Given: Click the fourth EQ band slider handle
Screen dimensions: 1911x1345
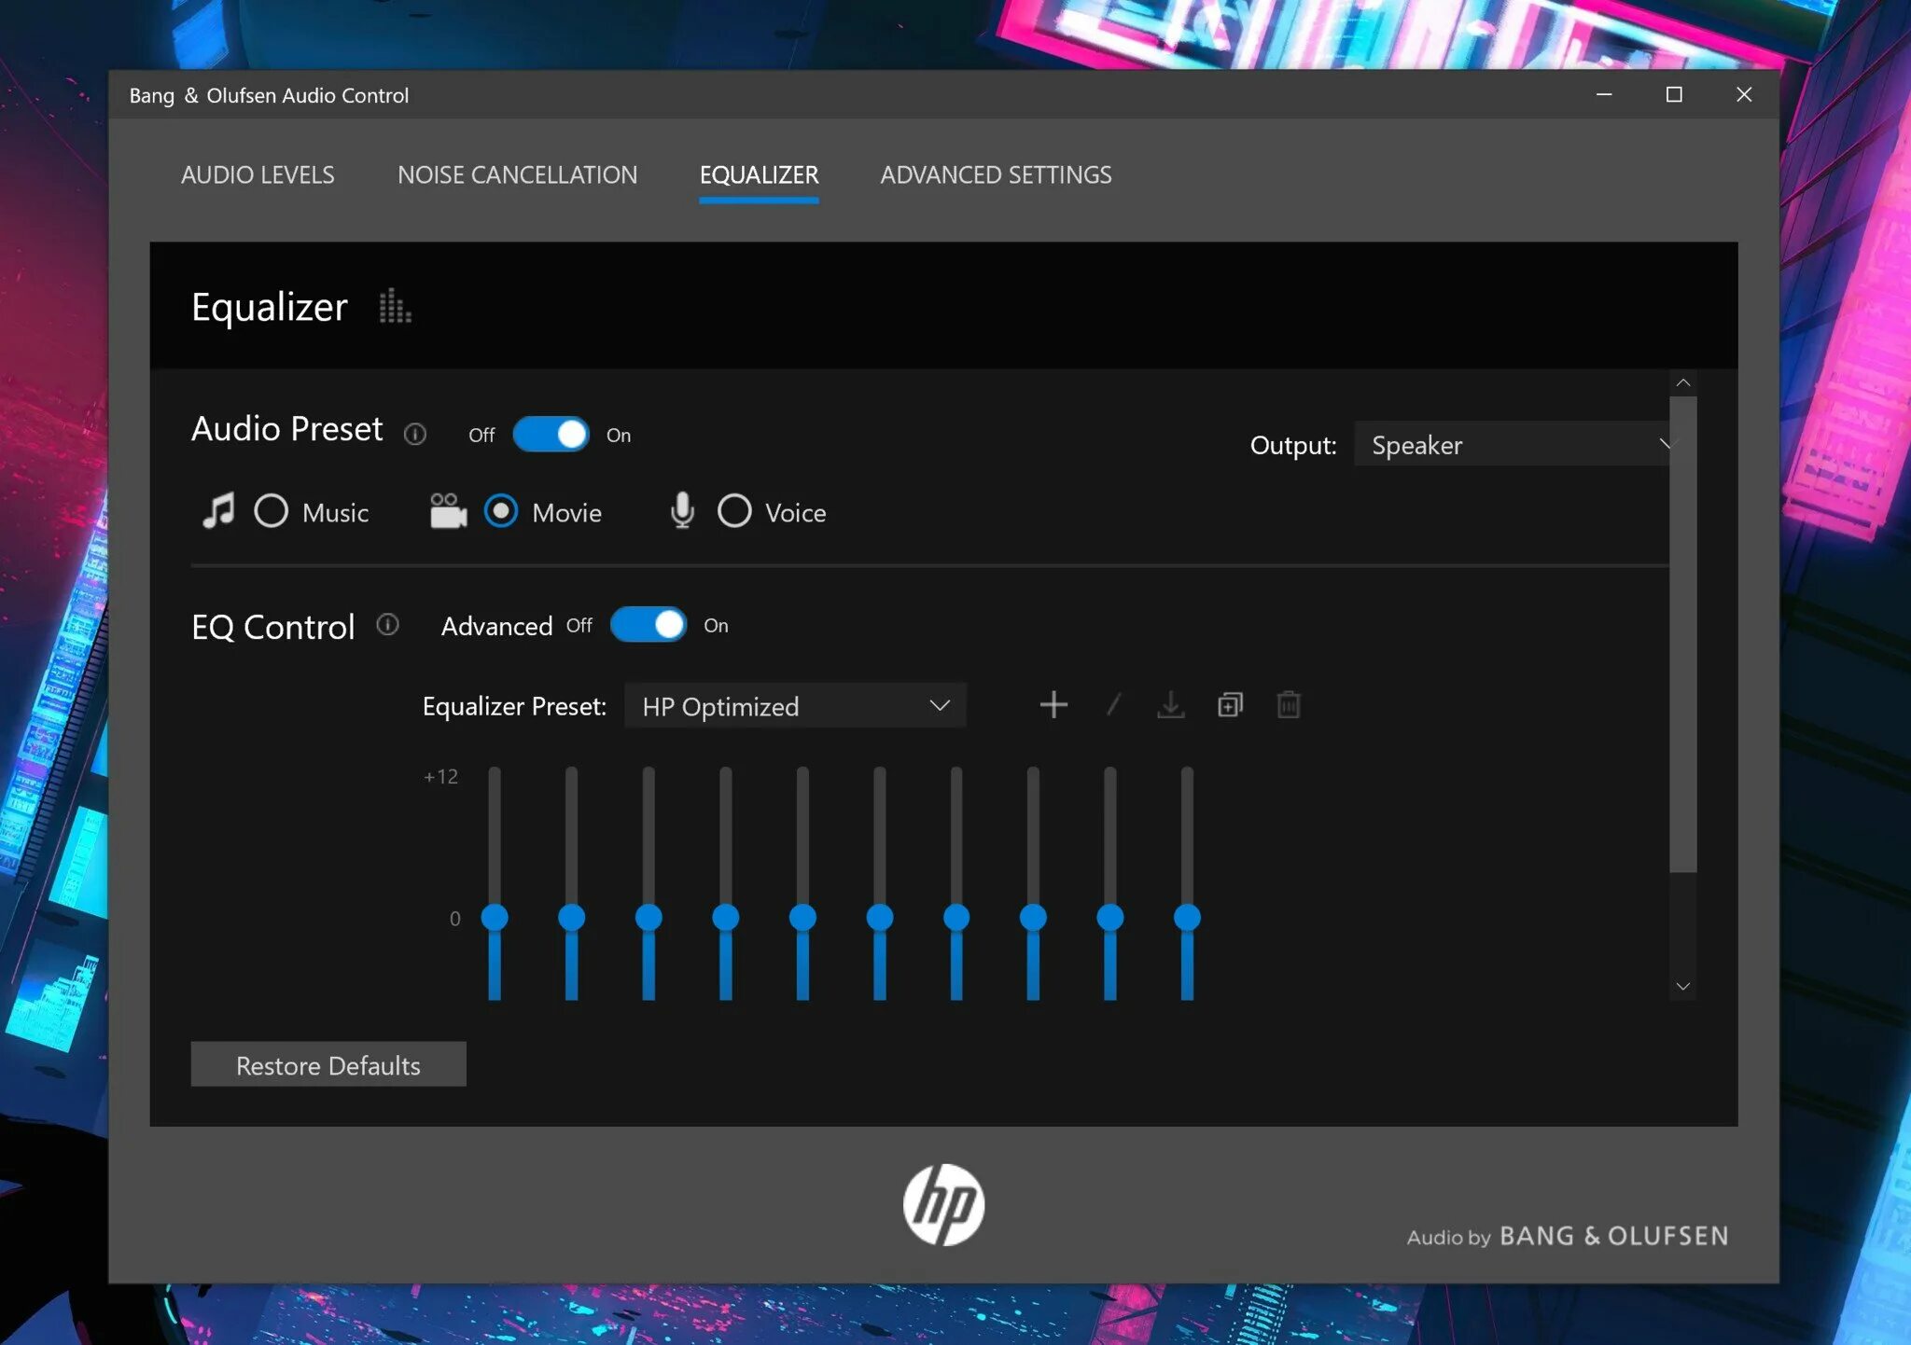Looking at the screenshot, I should point(725,917).
